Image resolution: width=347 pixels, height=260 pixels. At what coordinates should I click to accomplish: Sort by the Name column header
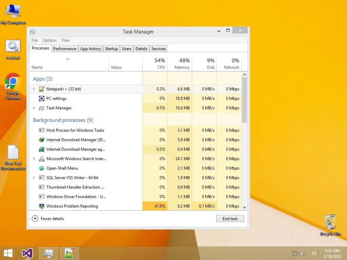click(69, 64)
